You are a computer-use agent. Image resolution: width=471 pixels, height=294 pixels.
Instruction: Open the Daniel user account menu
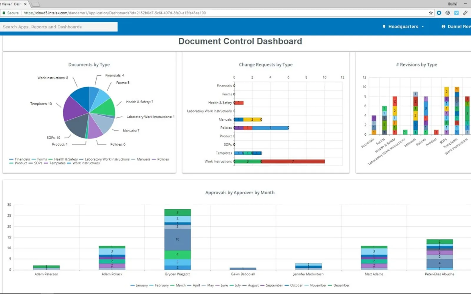click(x=456, y=26)
